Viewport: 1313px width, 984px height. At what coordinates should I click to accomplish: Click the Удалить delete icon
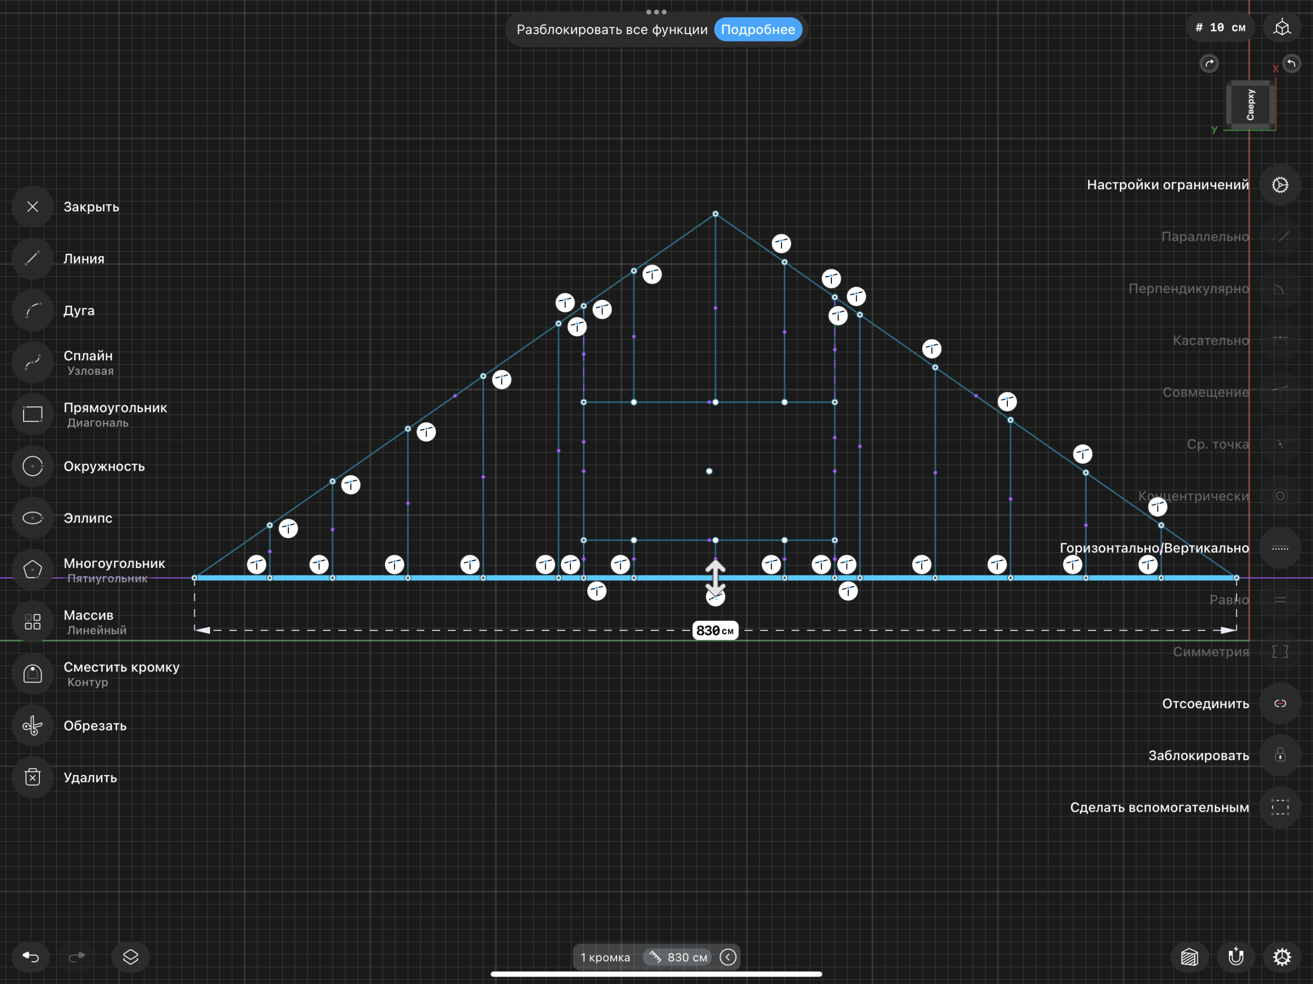tap(33, 777)
